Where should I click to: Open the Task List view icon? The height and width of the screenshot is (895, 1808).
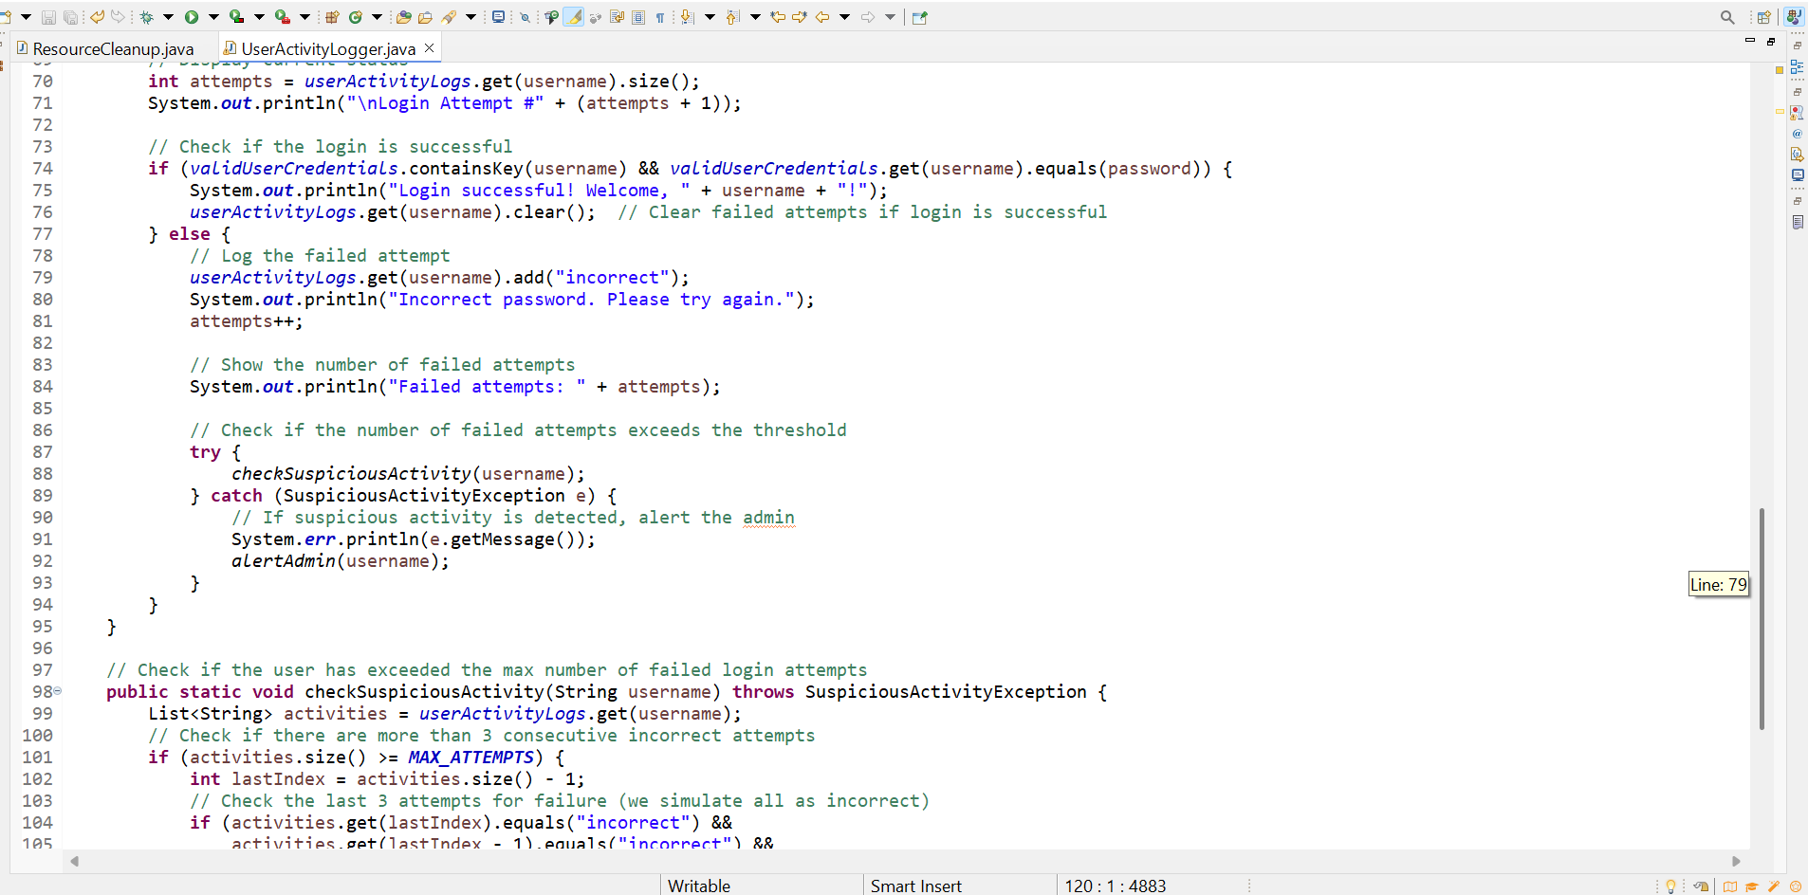point(1797,222)
